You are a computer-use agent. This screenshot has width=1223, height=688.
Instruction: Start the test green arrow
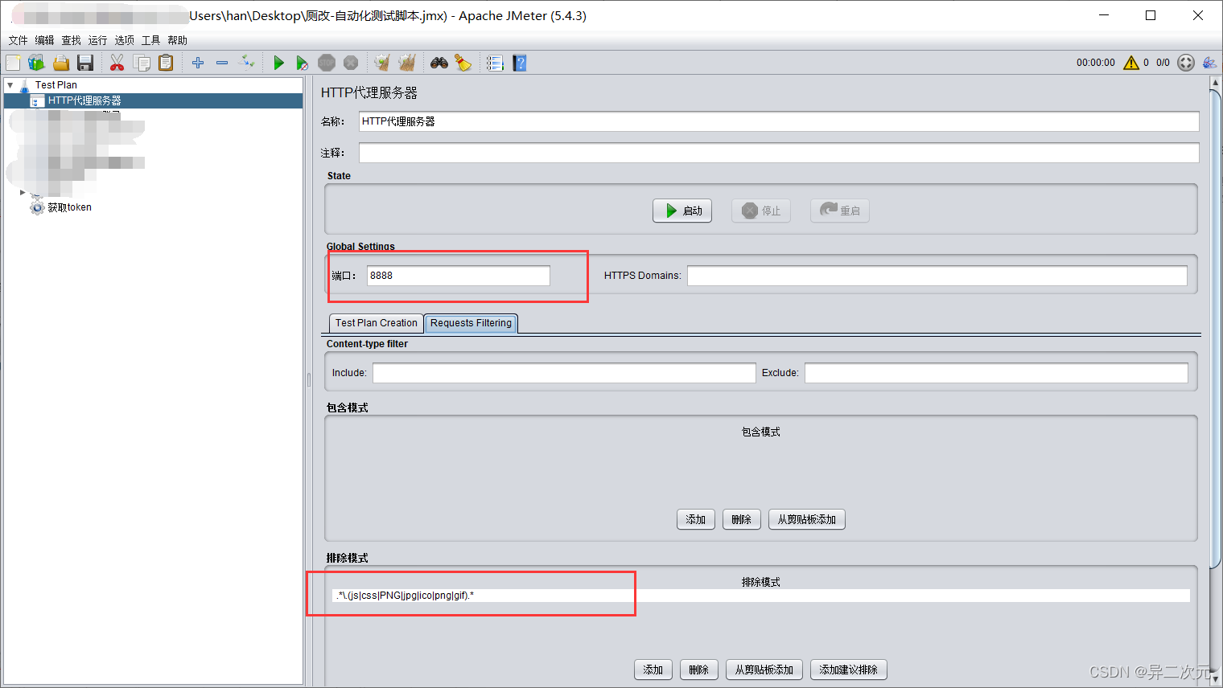coord(278,63)
